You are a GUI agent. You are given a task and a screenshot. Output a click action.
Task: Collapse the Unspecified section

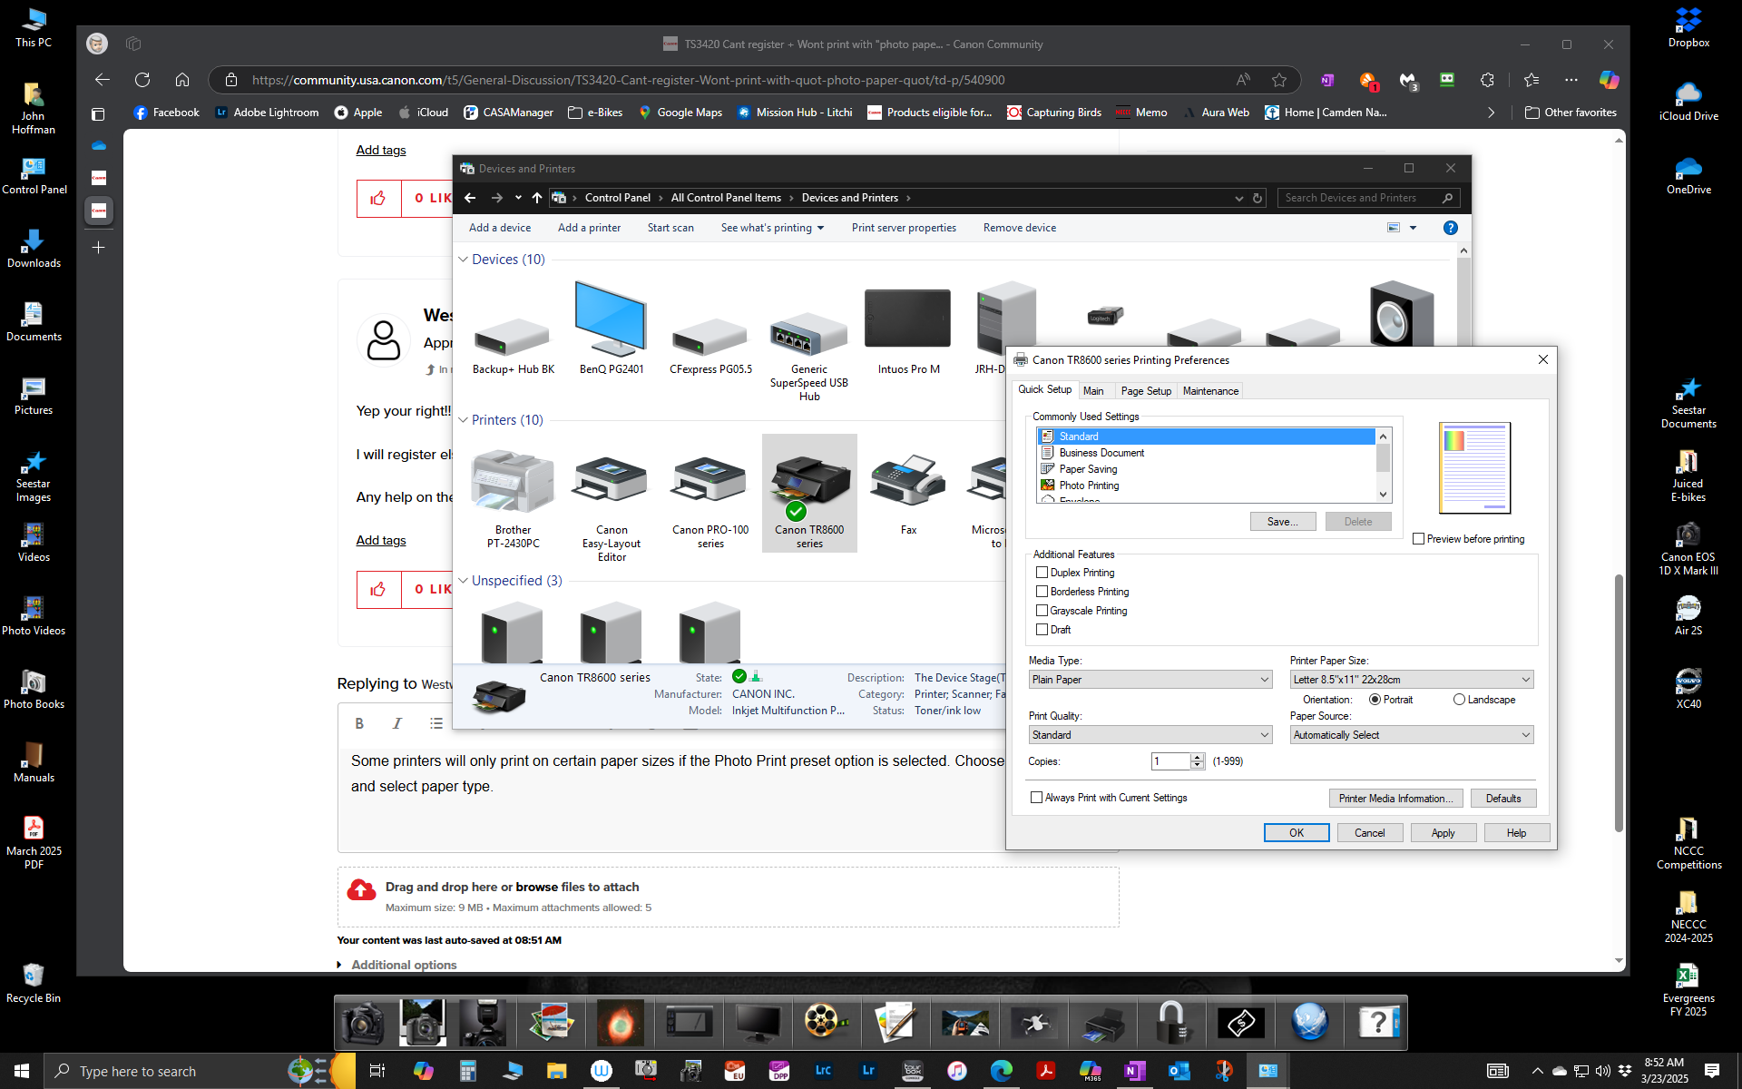464,581
